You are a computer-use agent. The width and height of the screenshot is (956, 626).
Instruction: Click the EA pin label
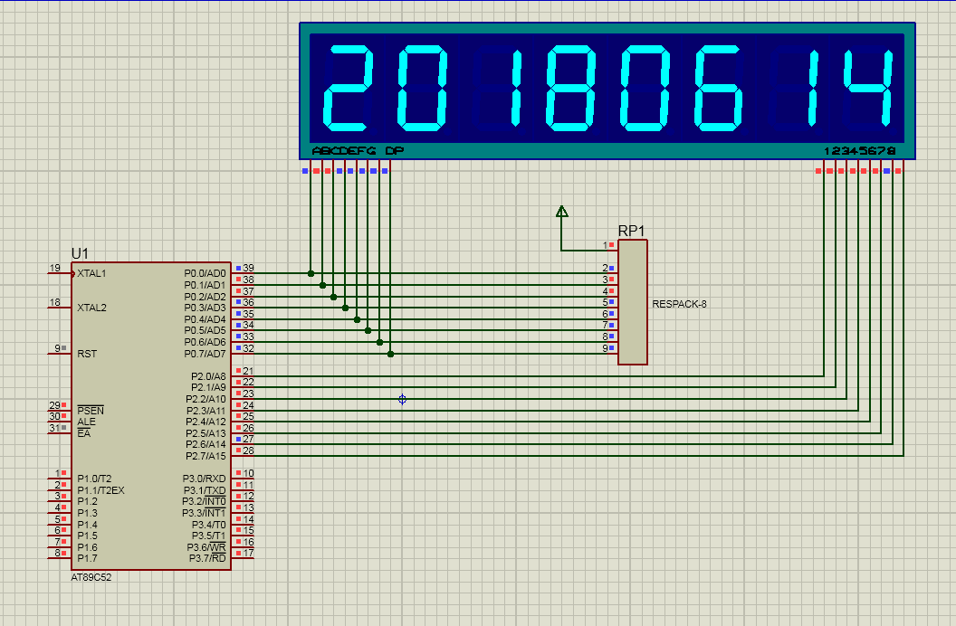(x=83, y=433)
